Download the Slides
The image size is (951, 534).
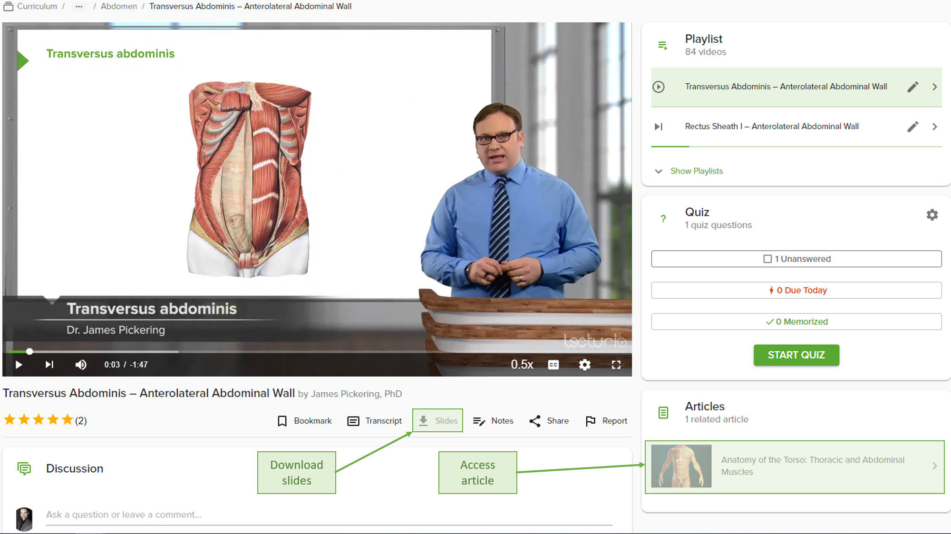click(x=437, y=420)
